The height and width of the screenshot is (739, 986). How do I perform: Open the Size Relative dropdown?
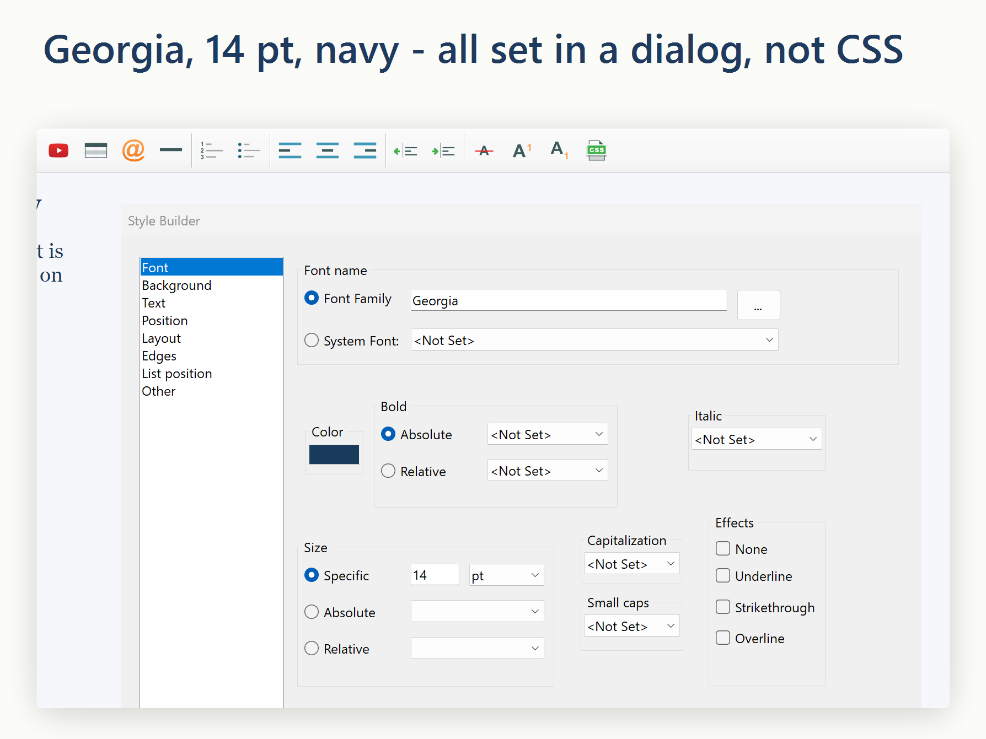click(478, 648)
